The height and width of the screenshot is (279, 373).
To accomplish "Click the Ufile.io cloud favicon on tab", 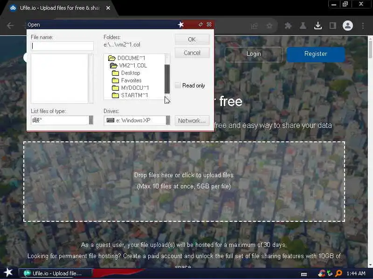I will [x=13, y=8].
